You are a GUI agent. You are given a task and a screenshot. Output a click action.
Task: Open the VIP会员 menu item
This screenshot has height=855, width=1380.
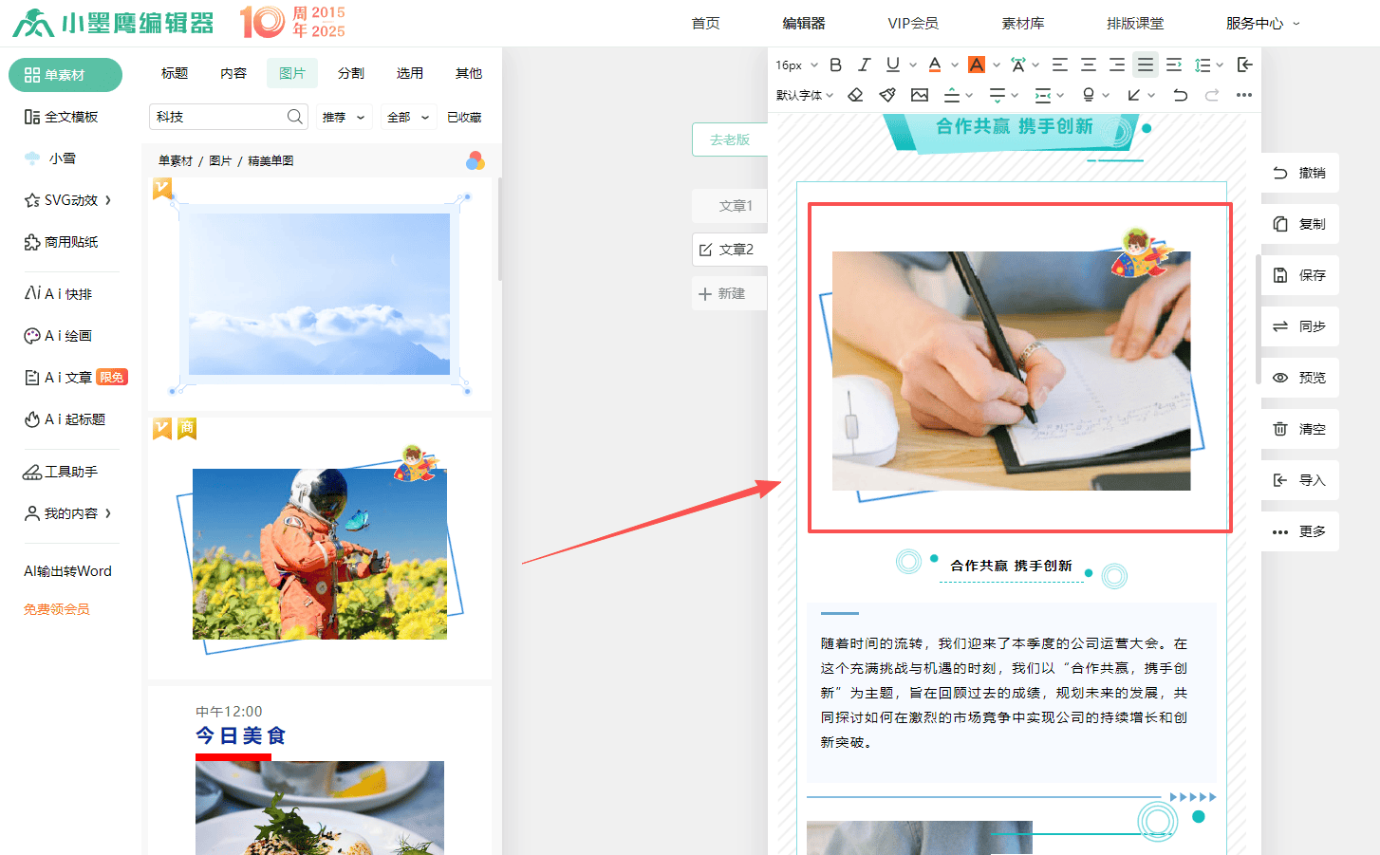tap(912, 24)
